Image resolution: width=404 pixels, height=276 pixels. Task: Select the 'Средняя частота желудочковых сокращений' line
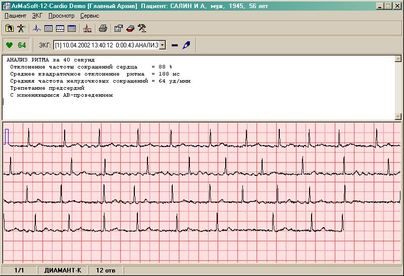pos(100,81)
